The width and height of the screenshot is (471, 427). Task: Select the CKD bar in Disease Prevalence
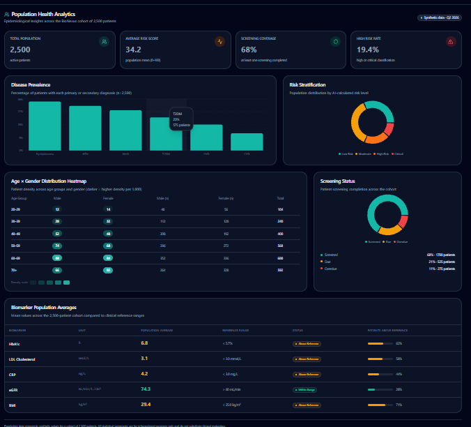pyautogui.click(x=247, y=142)
